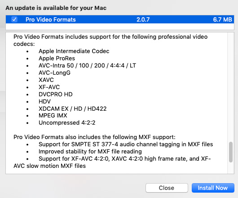Click the Improved stability for MXF line
This screenshot has width=238, height=198.
[x=90, y=152]
